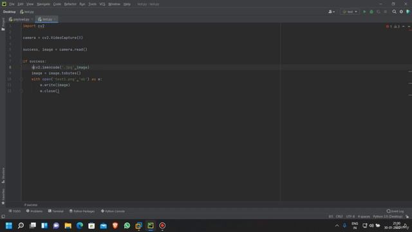This screenshot has width=412, height=232.
Task: Open the VCS menu
Action: pos(102,5)
